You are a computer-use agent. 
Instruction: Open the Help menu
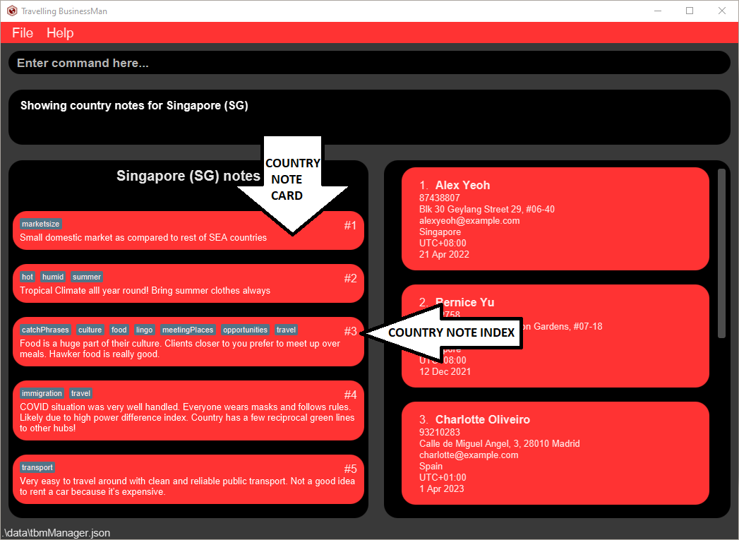coord(60,32)
